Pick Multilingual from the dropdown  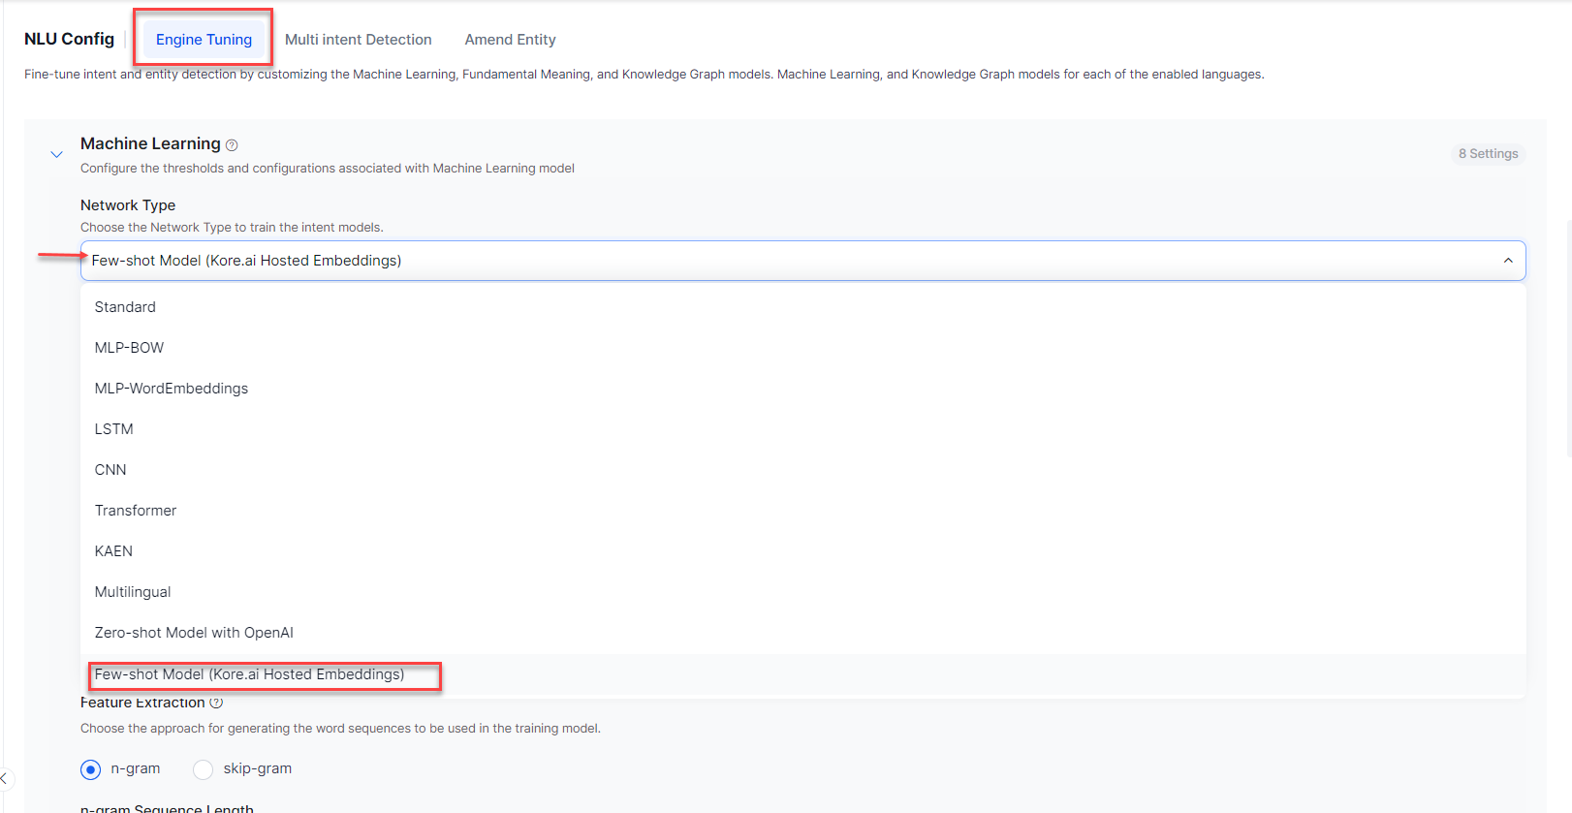(133, 592)
